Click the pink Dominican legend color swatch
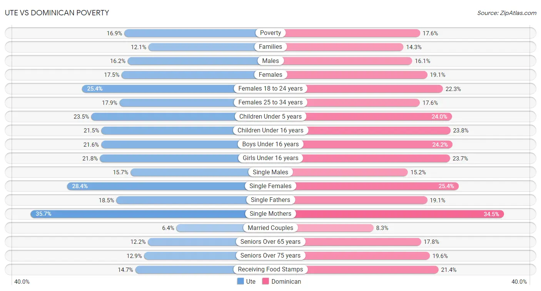541x291 pixels. [x=265, y=281]
